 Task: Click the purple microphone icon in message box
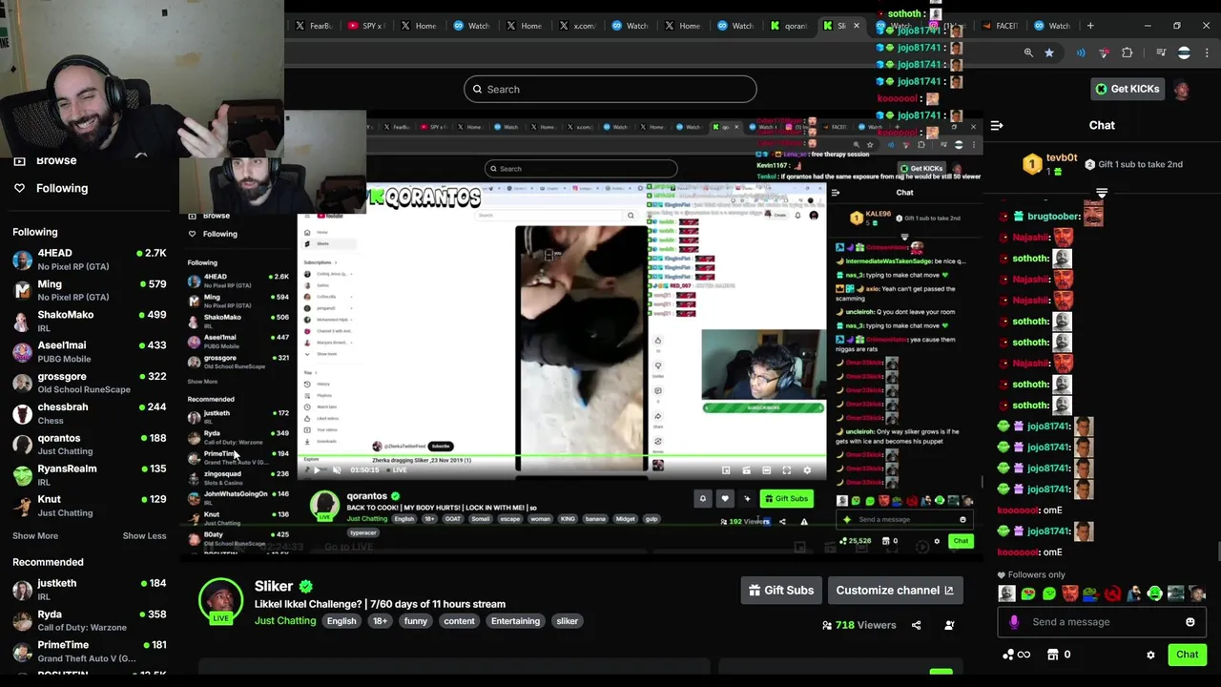pos(1014,622)
